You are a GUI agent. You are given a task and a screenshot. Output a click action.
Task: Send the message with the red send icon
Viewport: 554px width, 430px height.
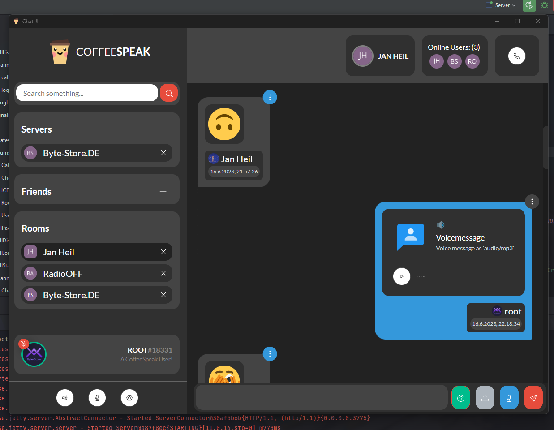coord(533,397)
